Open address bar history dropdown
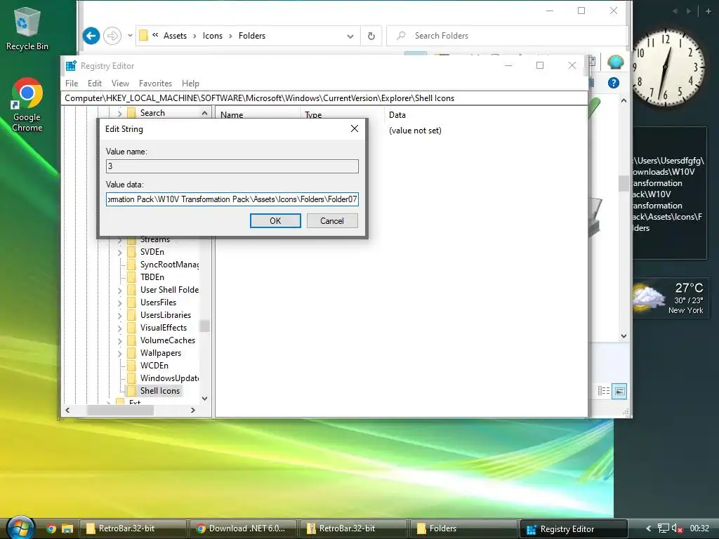 350,36
